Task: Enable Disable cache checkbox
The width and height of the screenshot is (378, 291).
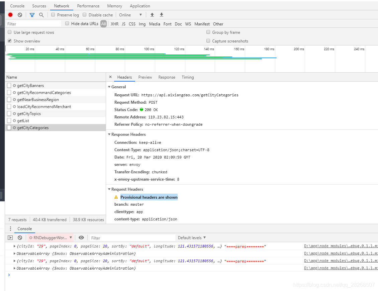Action: point(84,15)
